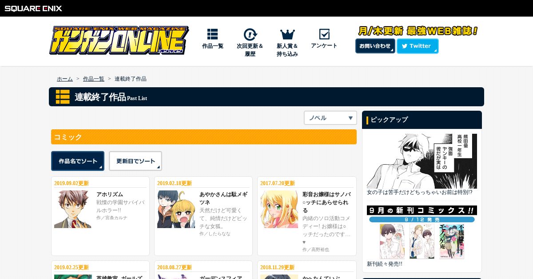533x279 pixels.
Task: Open あやかさんは駄メギツネ thumbnail
Action: tap(176, 209)
